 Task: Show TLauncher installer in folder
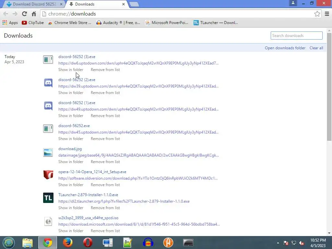coord(71,208)
